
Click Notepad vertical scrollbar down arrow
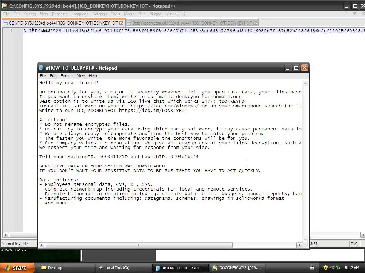pos(305,239)
